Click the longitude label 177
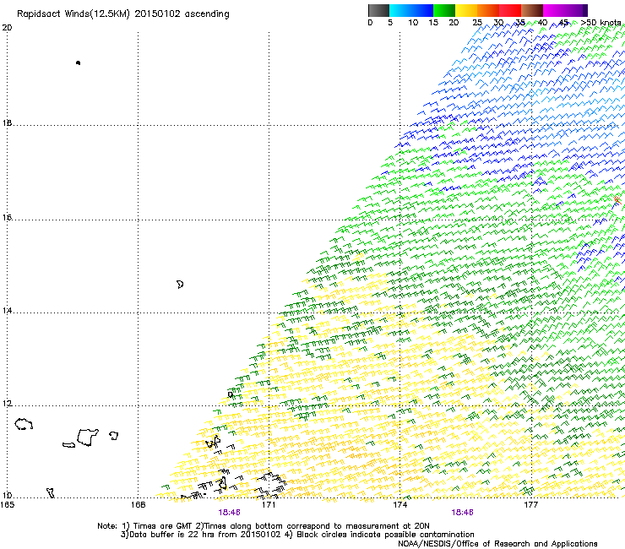 click(x=530, y=505)
